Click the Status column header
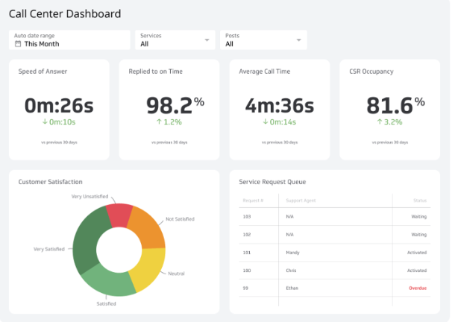Viewport: 455px width, 322px height. point(419,201)
